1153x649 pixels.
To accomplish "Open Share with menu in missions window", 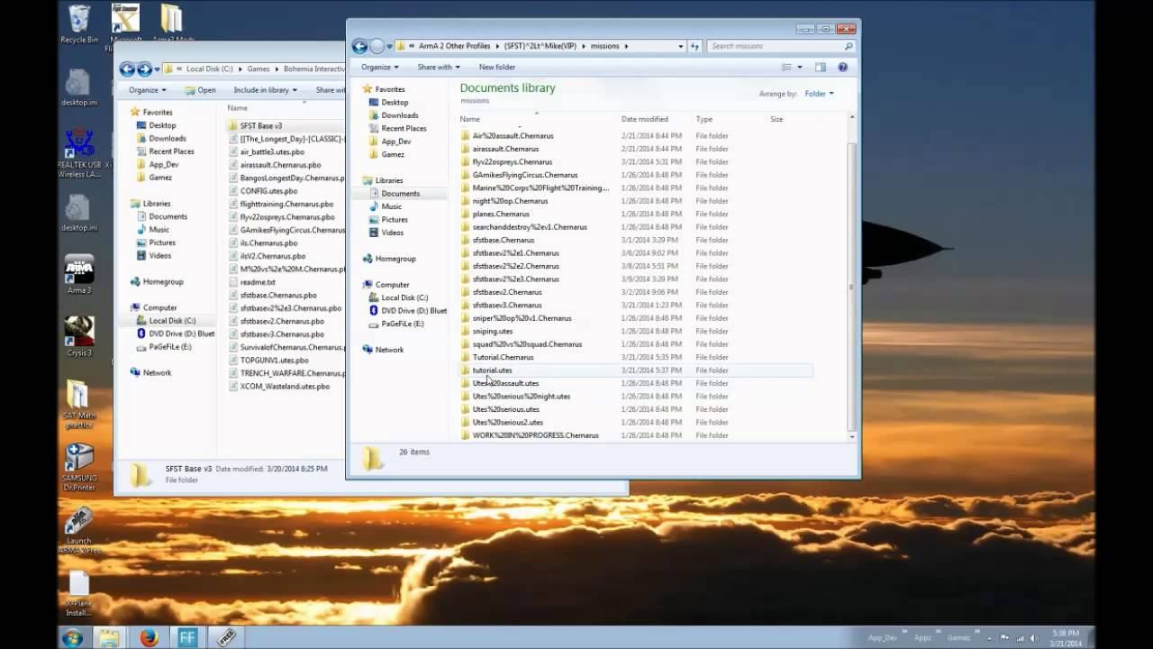I will (439, 67).
